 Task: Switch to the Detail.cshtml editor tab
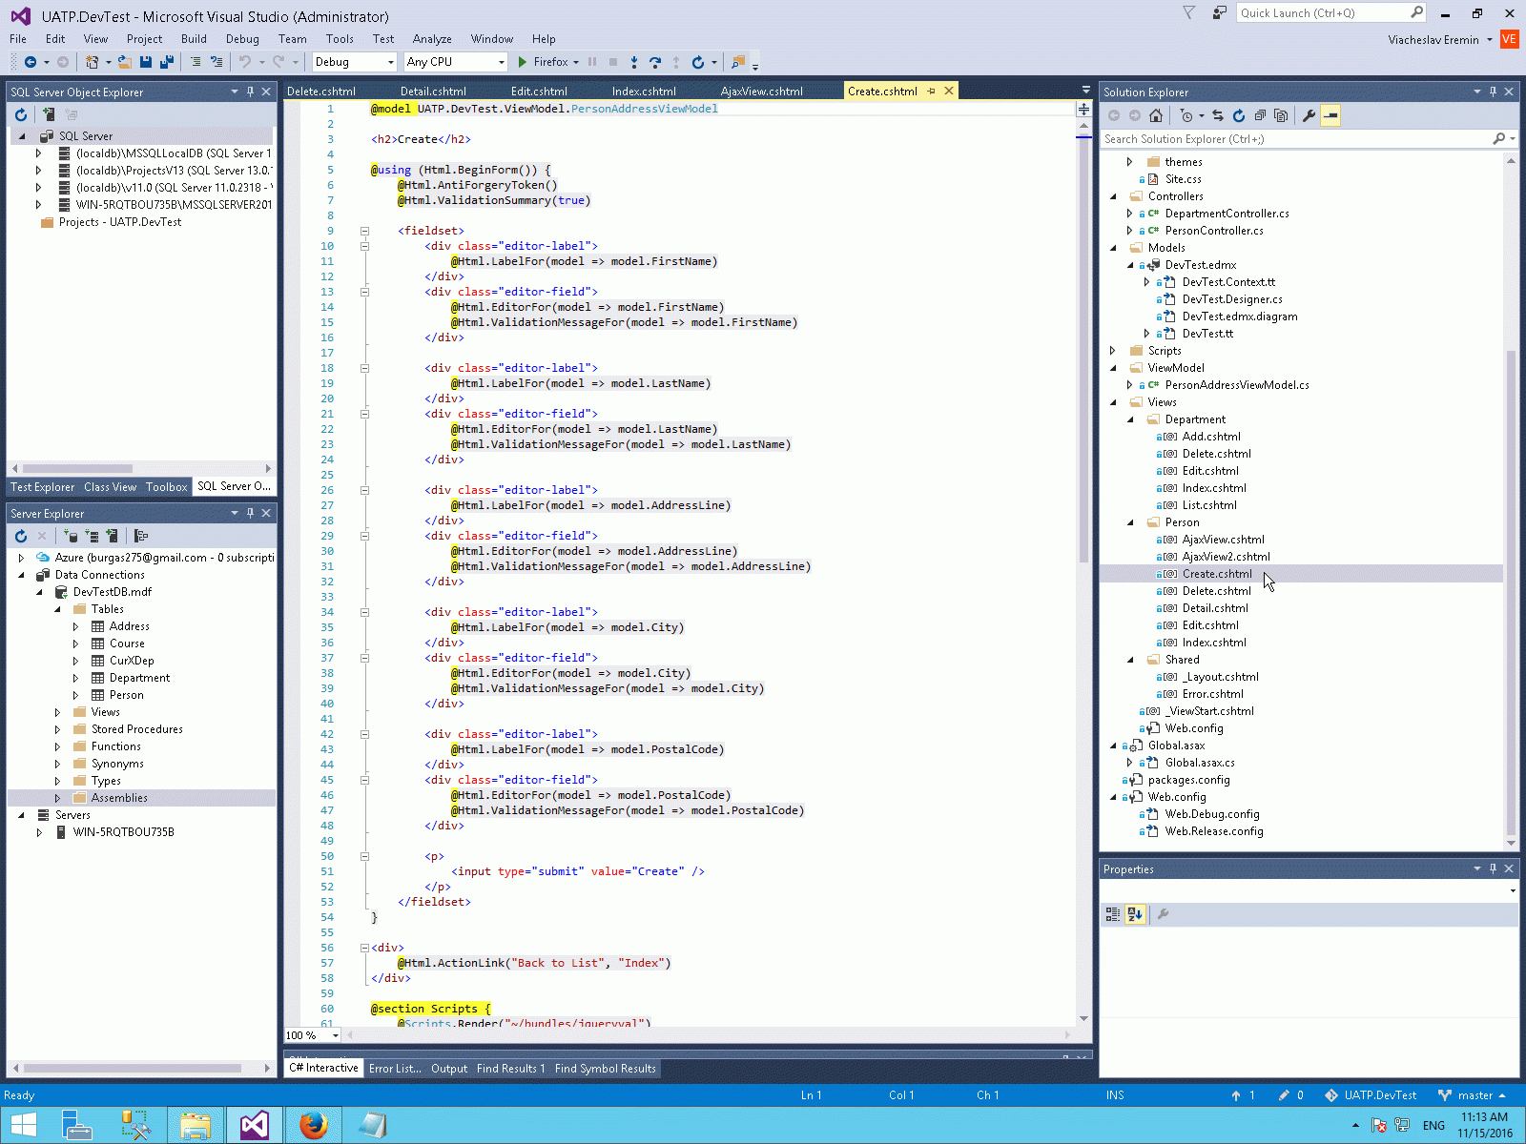[433, 92]
